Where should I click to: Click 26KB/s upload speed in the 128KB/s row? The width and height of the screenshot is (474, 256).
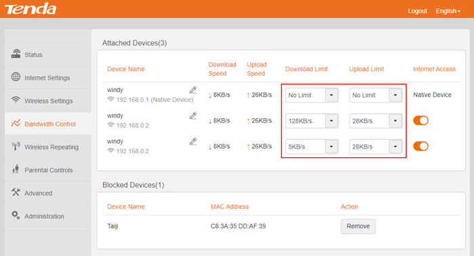(x=262, y=121)
